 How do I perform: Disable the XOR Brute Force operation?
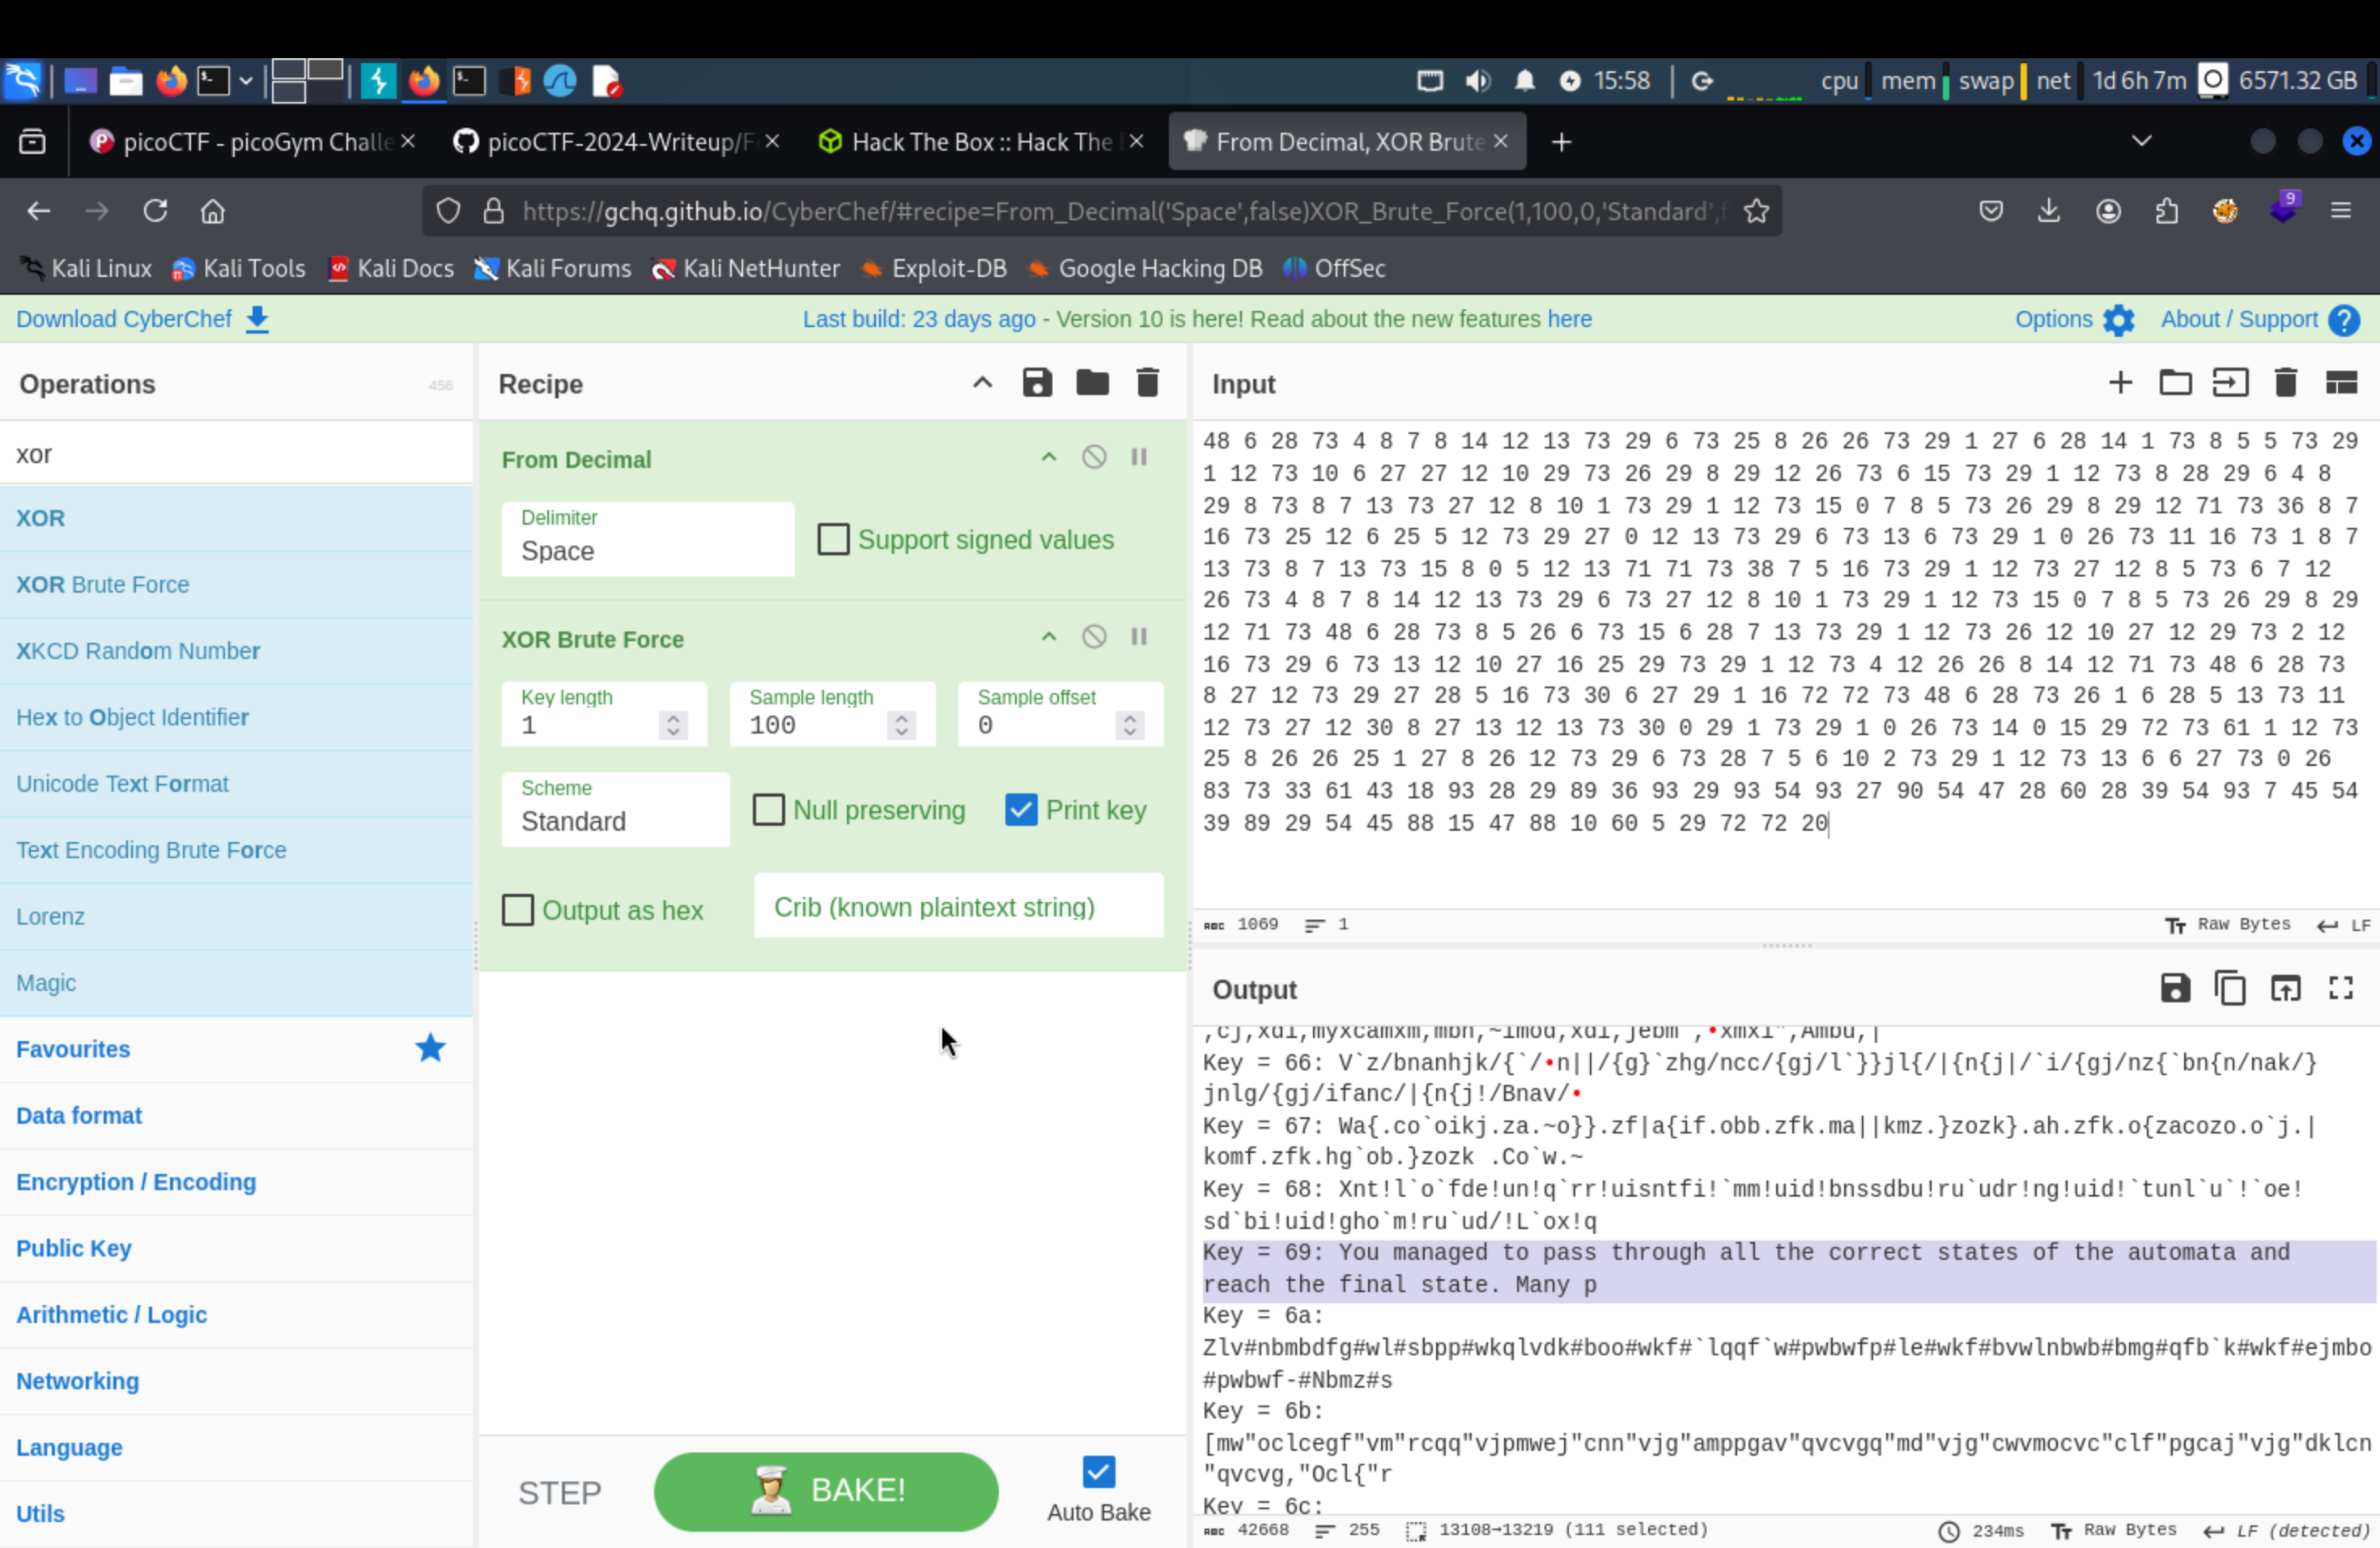1094,638
